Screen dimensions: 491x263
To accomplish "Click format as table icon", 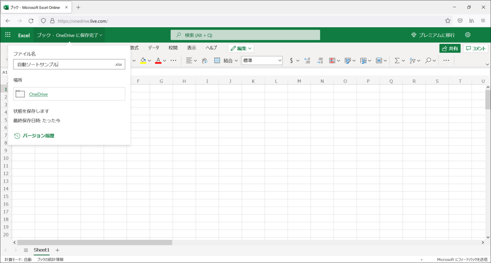I will coord(348,60).
